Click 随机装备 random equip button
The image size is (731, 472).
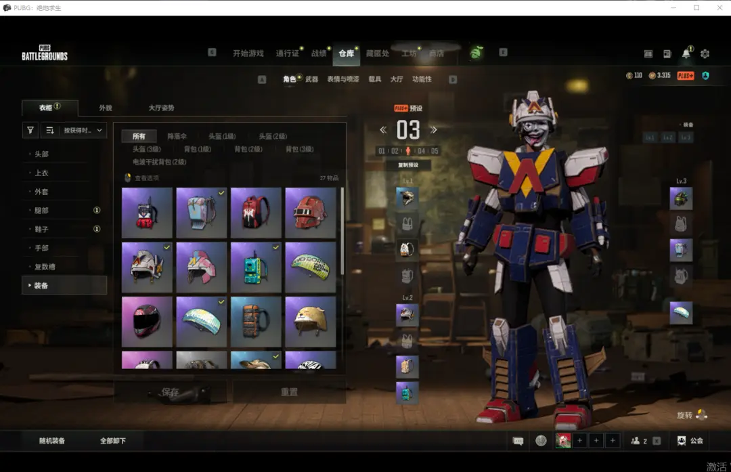tap(52, 441)
